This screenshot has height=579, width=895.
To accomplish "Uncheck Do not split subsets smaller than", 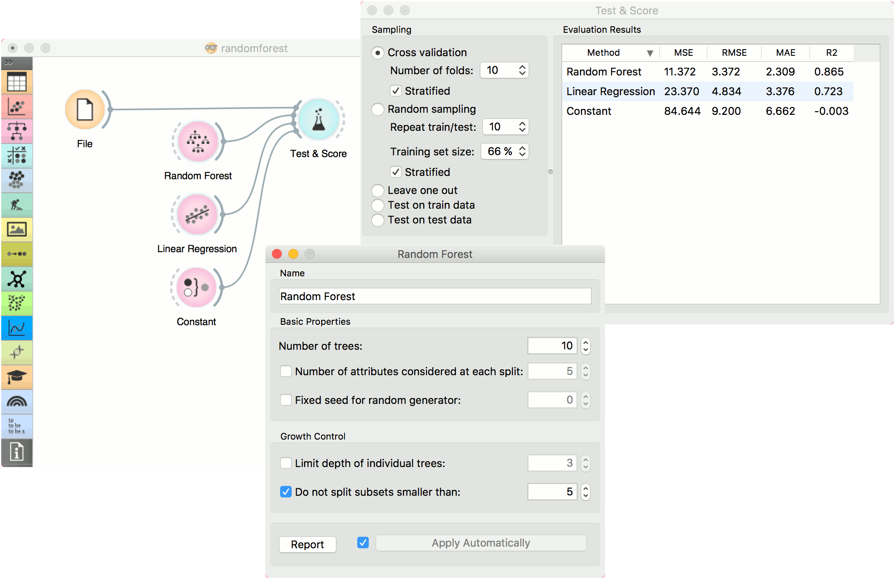I will click(286, 492).
